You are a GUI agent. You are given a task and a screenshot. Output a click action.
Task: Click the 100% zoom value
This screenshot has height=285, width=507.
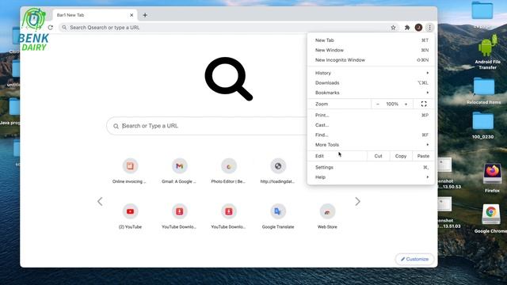[392, 104]
